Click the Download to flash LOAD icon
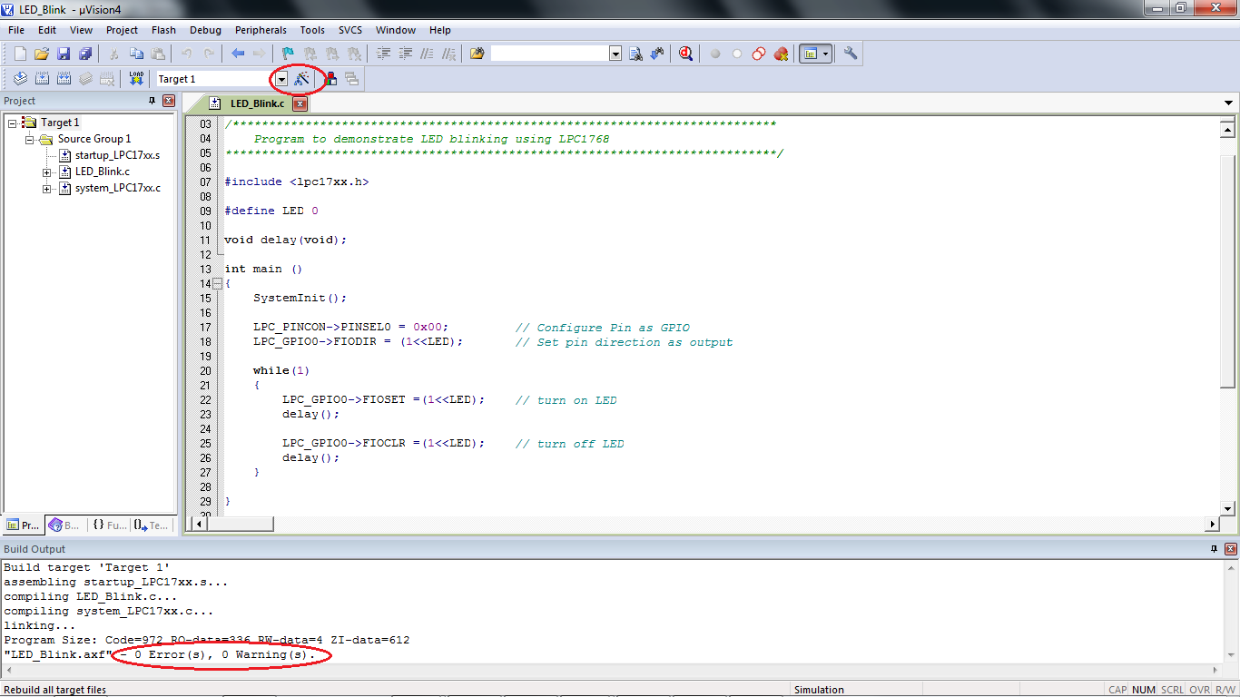Image resolution: width=1240 pixels, height=697 pixels. point(136,79)
